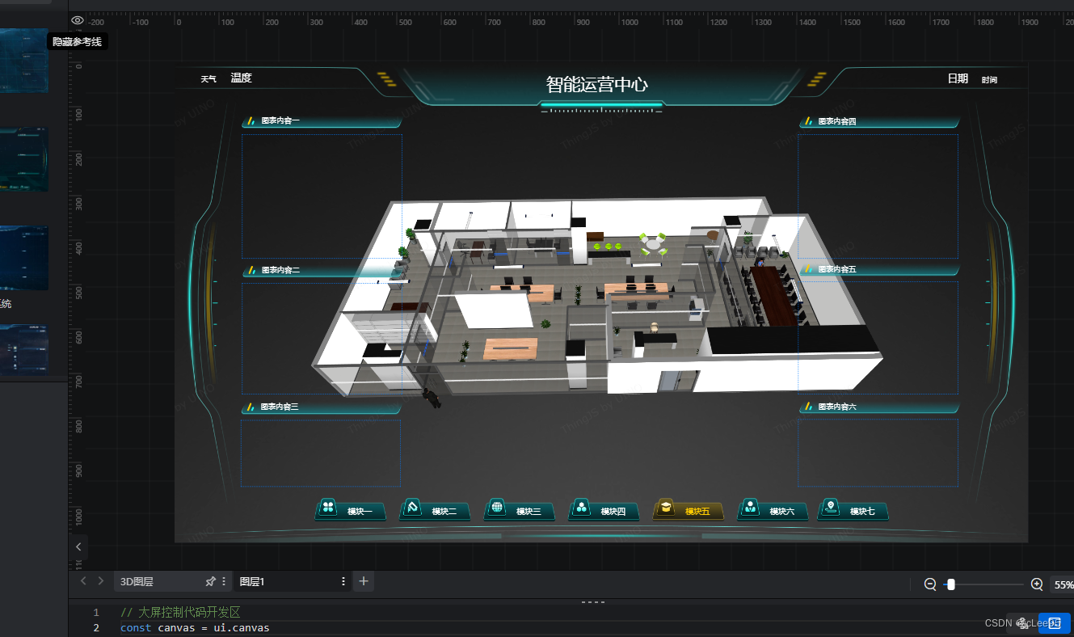The height and width of the screenshot is (637, 1074).
Task: Click the dashed placeholder box under 图表内容一
Action: point(322,196)
